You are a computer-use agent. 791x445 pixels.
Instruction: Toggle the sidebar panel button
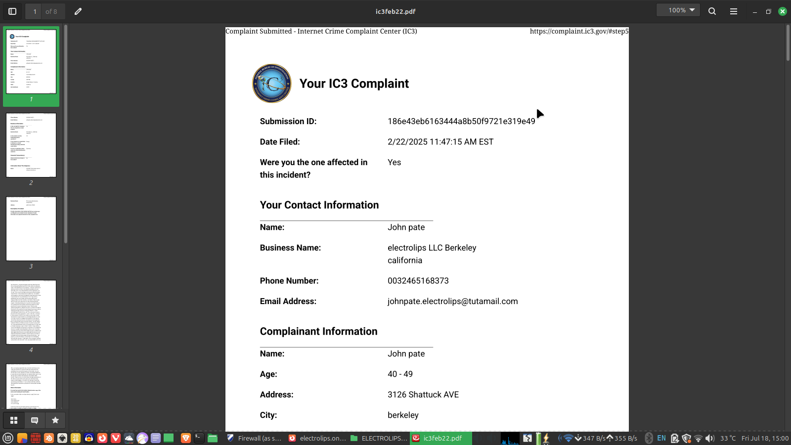point(13,11)
